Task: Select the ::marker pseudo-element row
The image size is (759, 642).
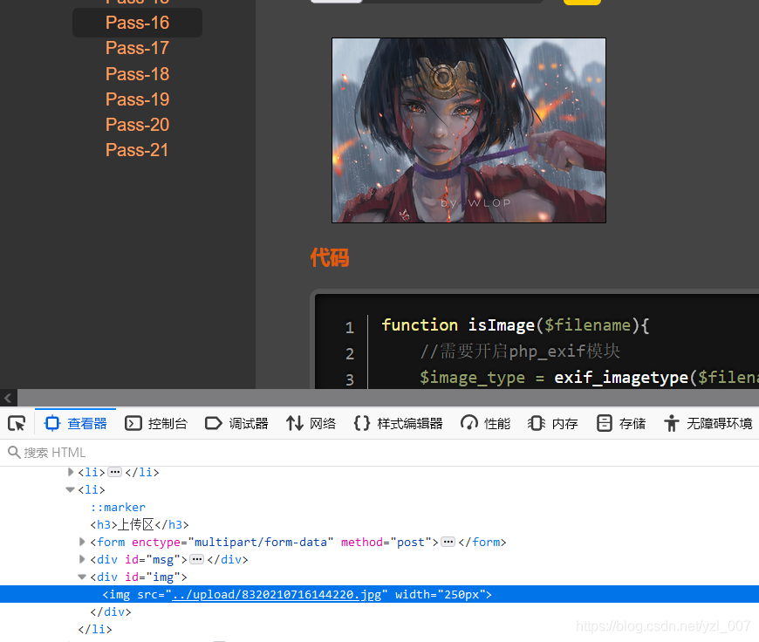Action: coord(118,507)
